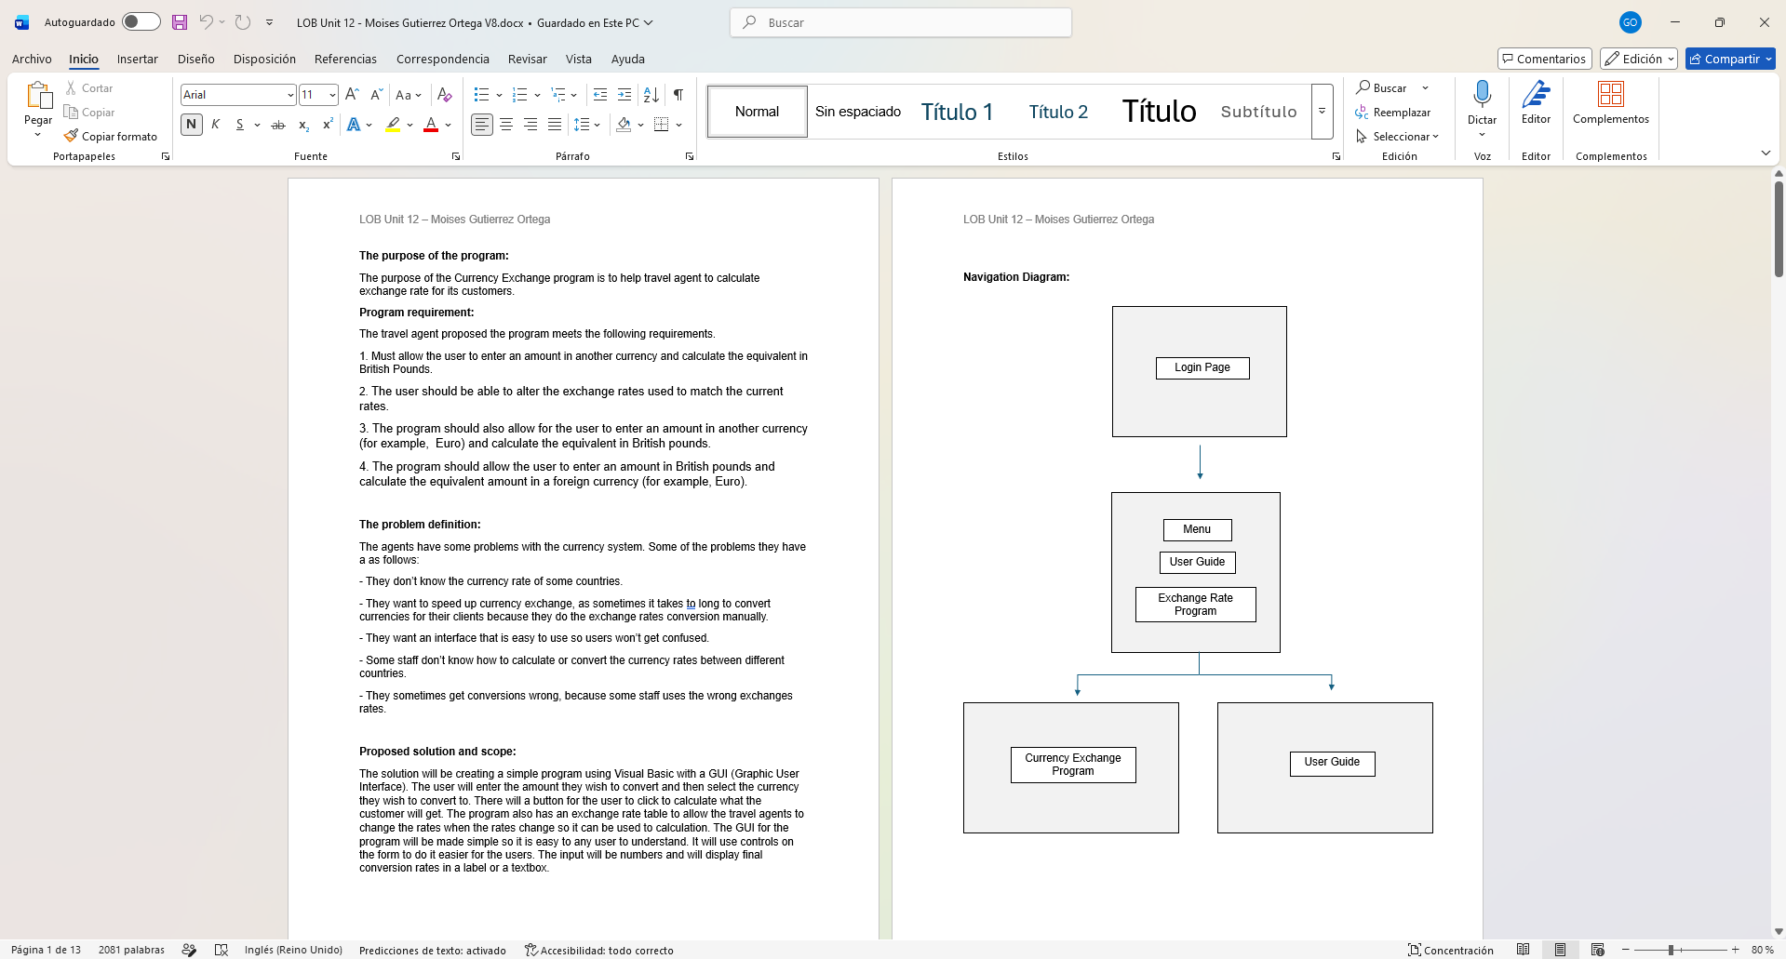Toggle italic (K) formatting
The image size is (1786, 959).
pos(215,125)
